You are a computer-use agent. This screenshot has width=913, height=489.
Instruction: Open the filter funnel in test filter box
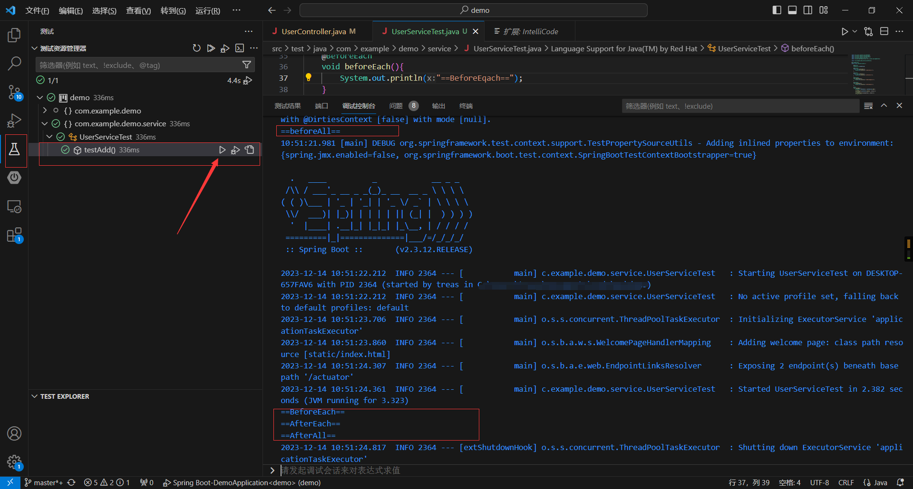coord(247,65)
